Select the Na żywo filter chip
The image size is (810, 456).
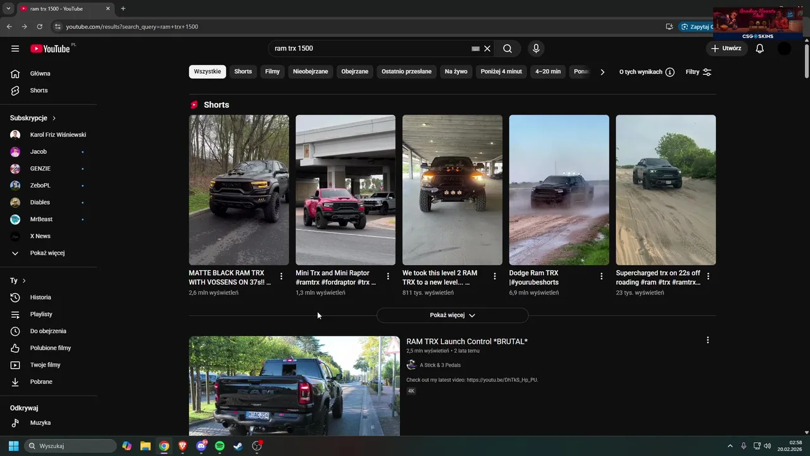[456, 72]
